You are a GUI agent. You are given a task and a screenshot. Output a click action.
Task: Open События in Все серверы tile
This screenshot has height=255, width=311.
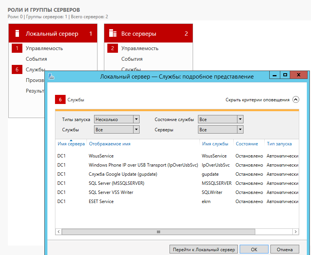click(x=132, y=59)
